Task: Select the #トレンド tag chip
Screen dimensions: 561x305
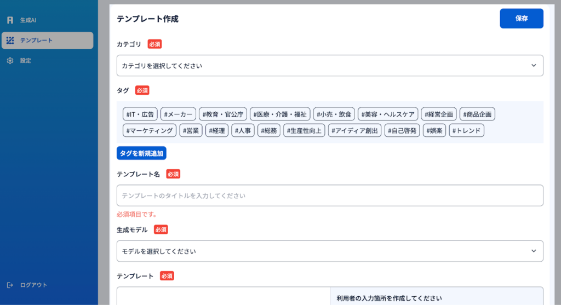Action: (x=466, y=130)
